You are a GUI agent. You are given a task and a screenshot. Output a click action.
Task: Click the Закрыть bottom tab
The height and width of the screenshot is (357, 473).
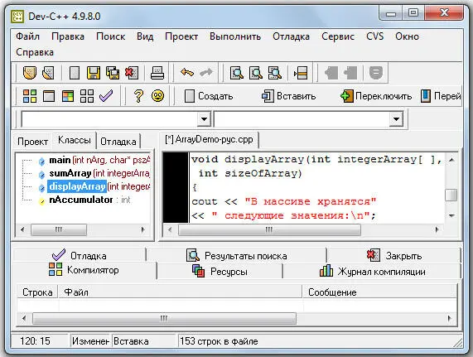pos(394,256)
